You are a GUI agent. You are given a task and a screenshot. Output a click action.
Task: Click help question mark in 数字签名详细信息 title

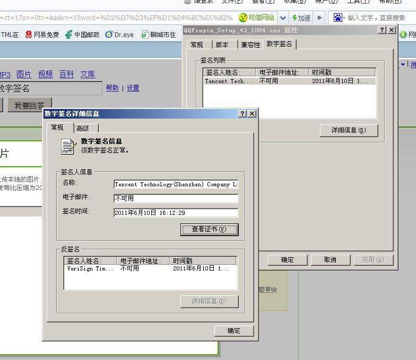pos(242,114)
